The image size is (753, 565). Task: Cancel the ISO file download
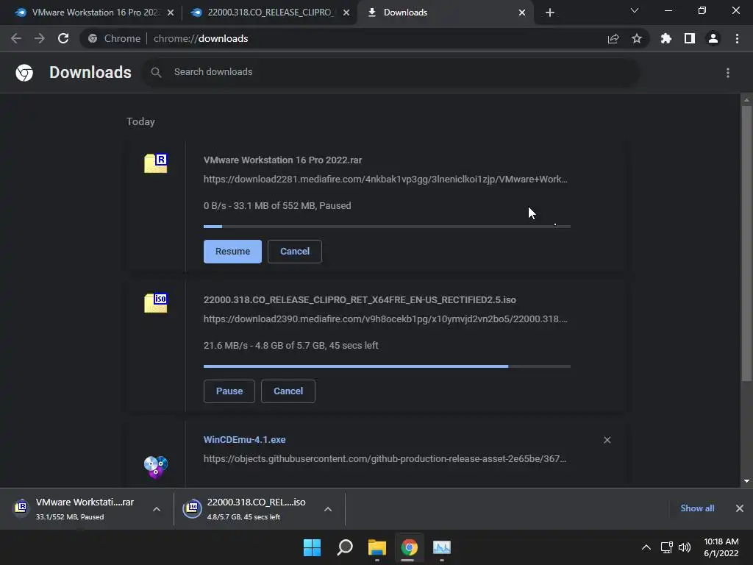288,391
